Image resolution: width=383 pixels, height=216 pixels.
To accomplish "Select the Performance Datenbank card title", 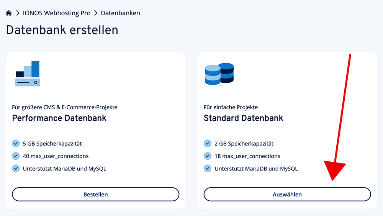I will click(59, 118).
